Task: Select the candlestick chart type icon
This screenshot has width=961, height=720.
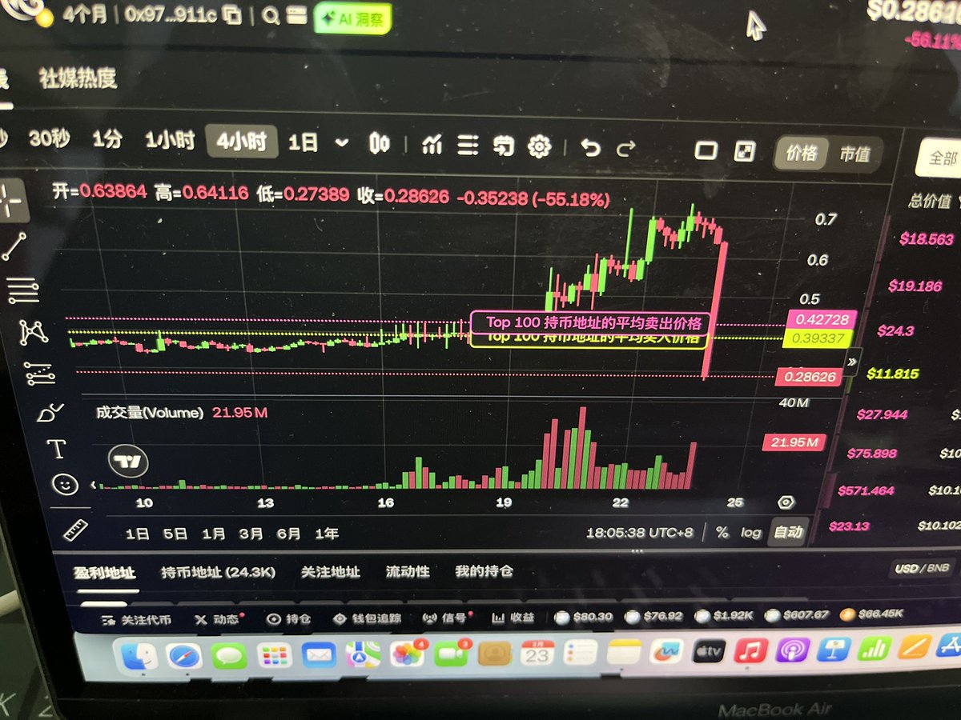Action: [x=380, y=144]
